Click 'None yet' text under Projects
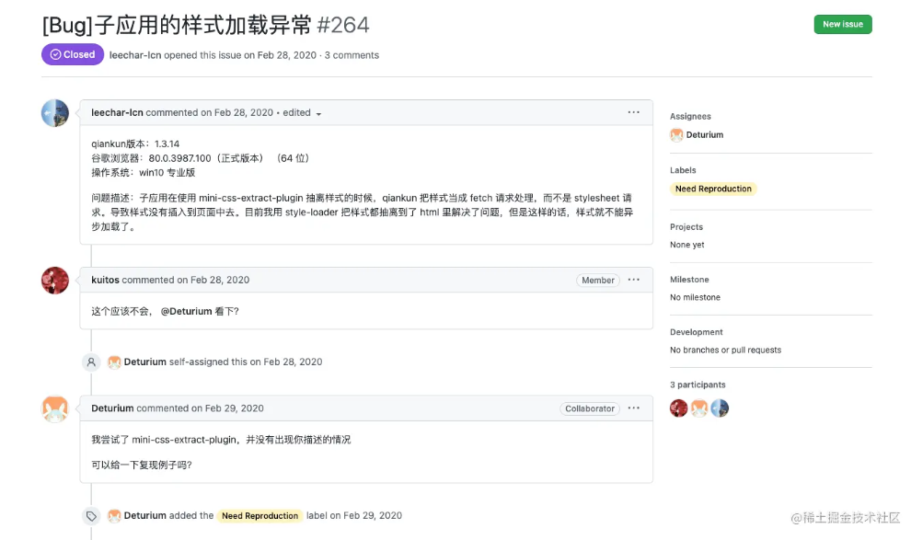911x540 pixels. point(686,245)
